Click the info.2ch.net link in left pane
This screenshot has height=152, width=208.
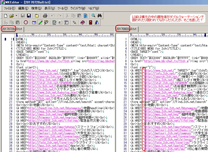point(44,74)
